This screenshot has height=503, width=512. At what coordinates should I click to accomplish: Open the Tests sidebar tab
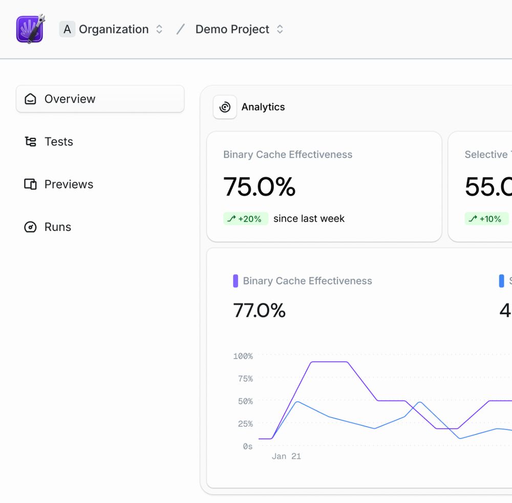100,142
